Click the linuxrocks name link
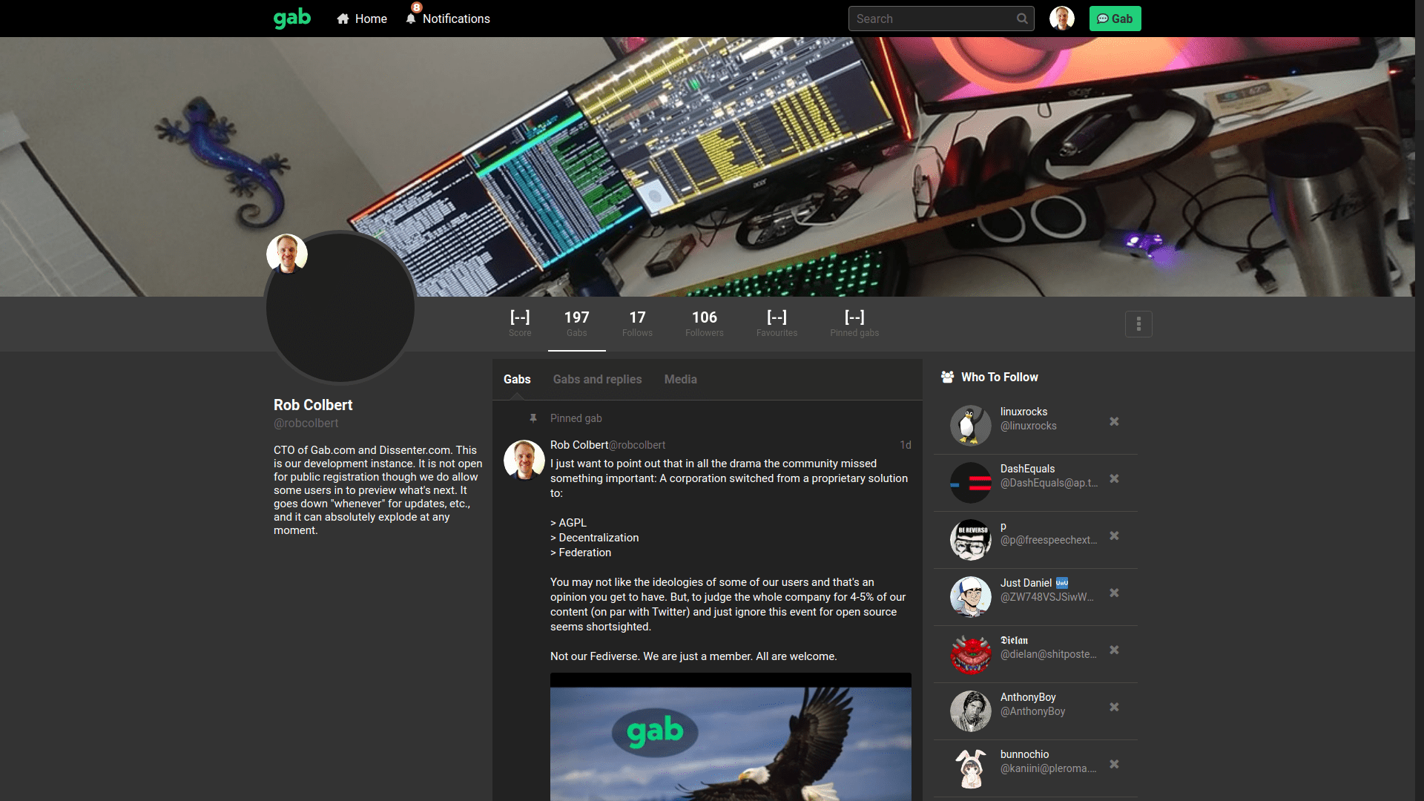Viewport: 1424px width, 801px height. pyautogui.click(x=1023, y=412)
